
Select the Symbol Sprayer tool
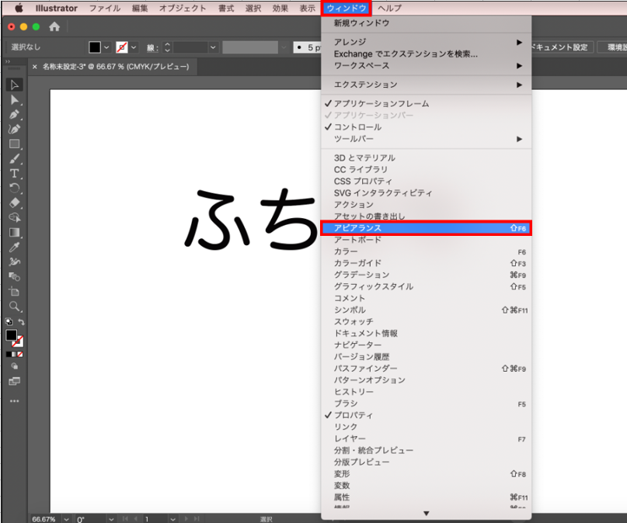click(x=15, y=262)
